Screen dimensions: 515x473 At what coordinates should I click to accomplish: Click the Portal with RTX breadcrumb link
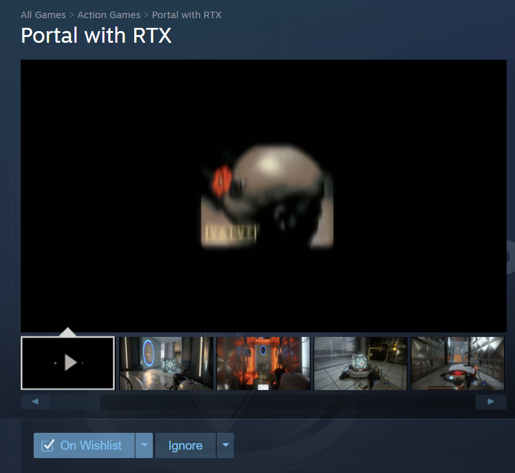click(187, 15)
